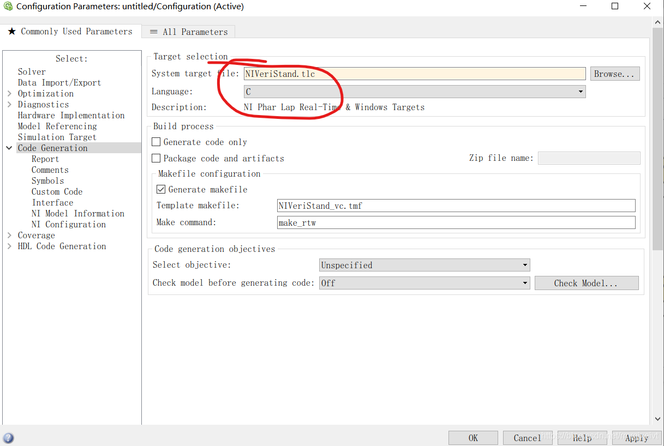Viewport: 664px width, 446px height.
Task: Click the Help button
Action: click(582, 438)
